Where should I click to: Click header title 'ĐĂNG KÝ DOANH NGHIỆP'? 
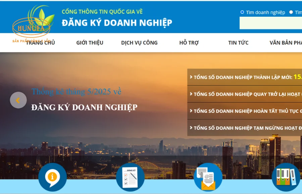(x=117, y=23)
